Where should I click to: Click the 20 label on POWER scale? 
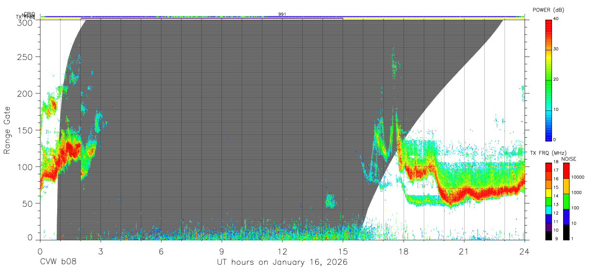[557, 80]
